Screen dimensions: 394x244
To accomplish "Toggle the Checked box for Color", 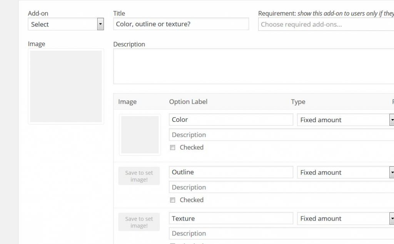I will point(173,148).
